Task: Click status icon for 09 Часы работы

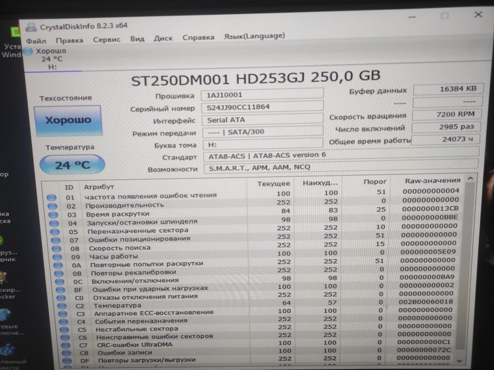Action: click(58, 257)
